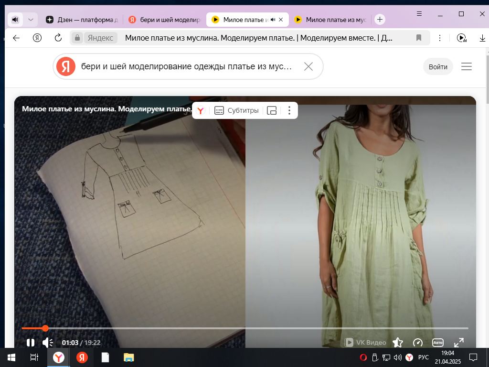Toggle fullscreen mode in video player
The width and height of the screenshot is (489, 367).
coord(458,343)
